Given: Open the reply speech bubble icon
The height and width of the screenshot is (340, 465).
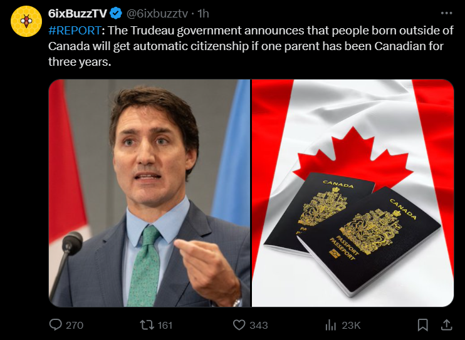Looking at the screenshot, I should pyautogui.click(x=56, y=324).
